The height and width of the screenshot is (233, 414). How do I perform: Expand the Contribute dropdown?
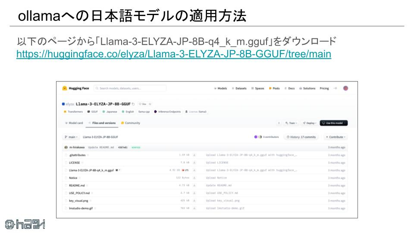(x=336, y=137)
